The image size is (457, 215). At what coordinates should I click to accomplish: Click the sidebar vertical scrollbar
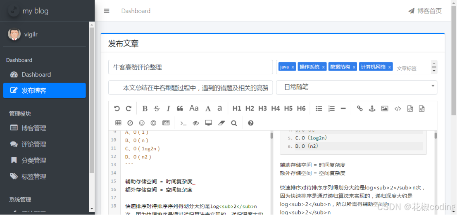[x=92, y=100]
